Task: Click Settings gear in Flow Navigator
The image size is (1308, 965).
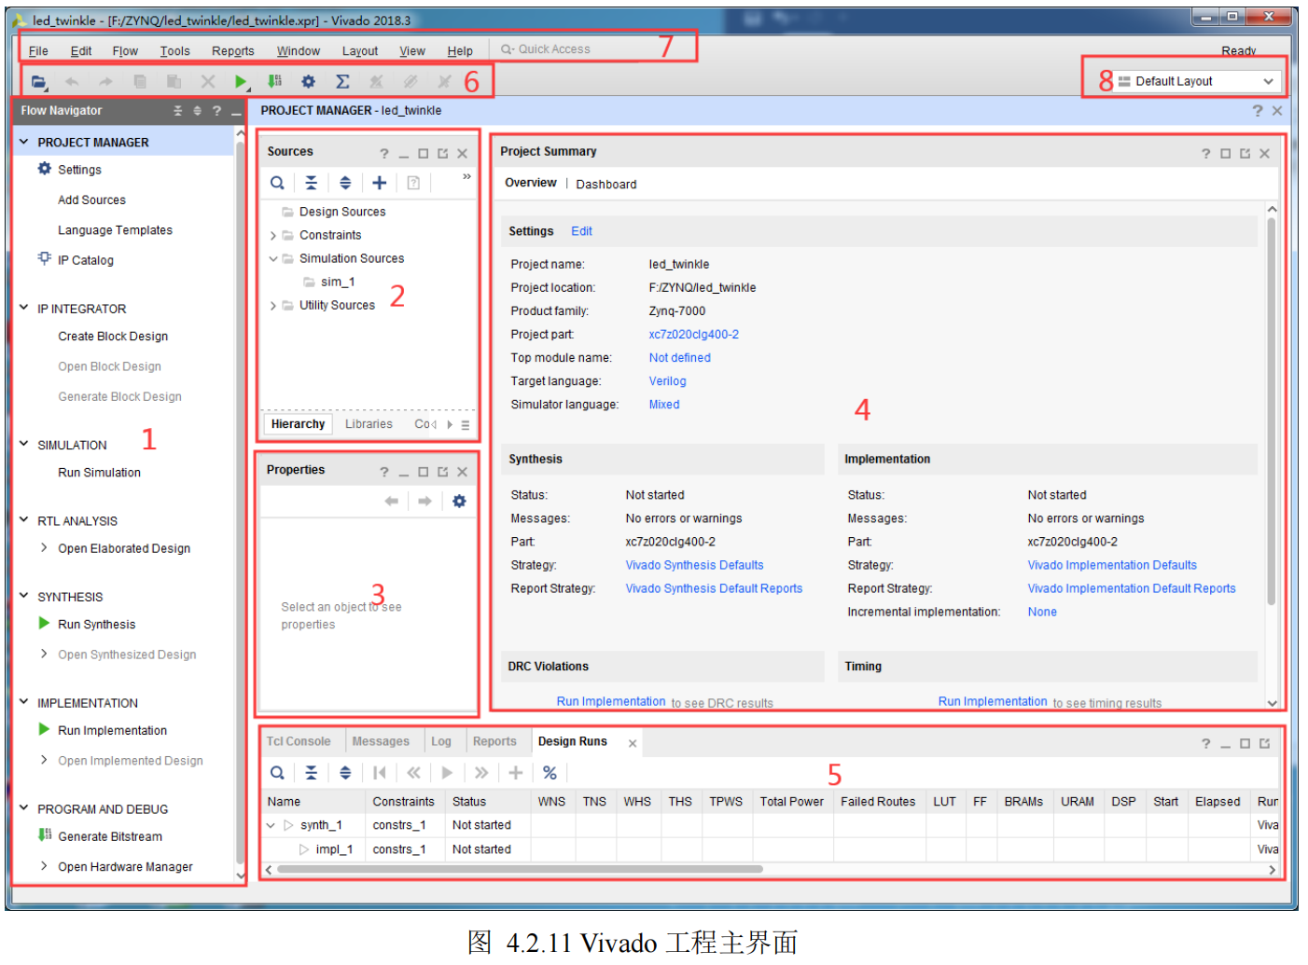Action: (45, 169)
